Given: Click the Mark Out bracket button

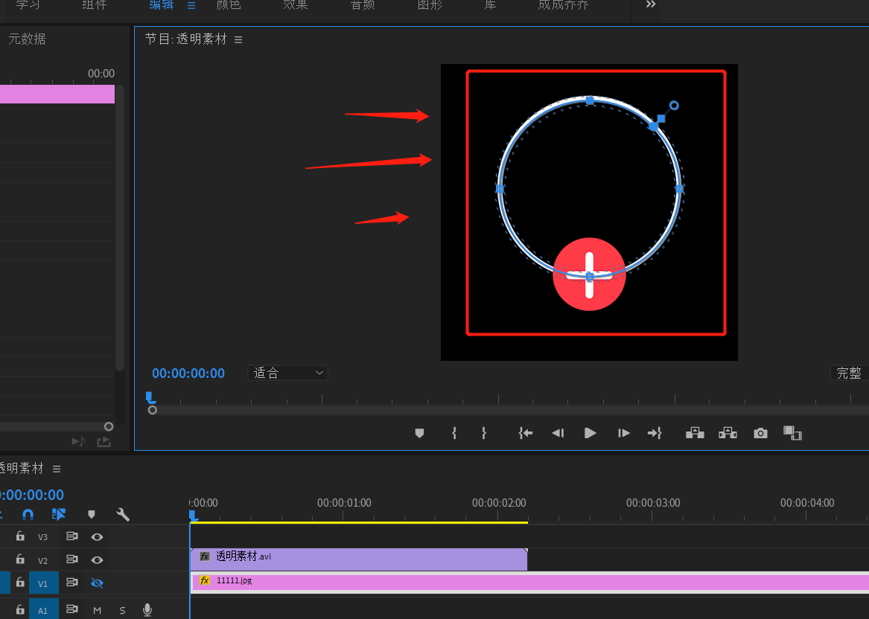Looking at the screenshot, I should click(x=484, y=433).
